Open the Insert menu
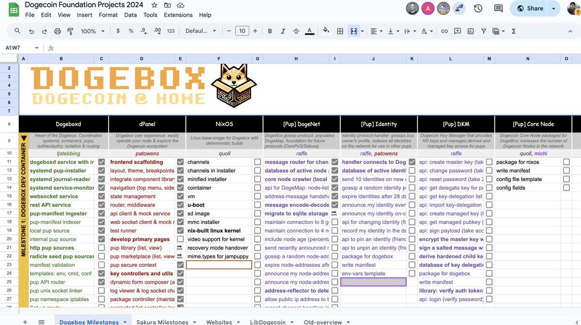The image size is (581, 325). tap(85, 15)
